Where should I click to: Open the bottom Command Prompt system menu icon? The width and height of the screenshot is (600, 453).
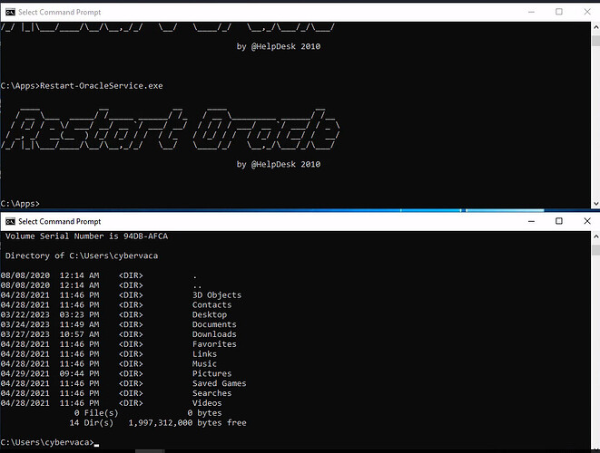[10, 221]
